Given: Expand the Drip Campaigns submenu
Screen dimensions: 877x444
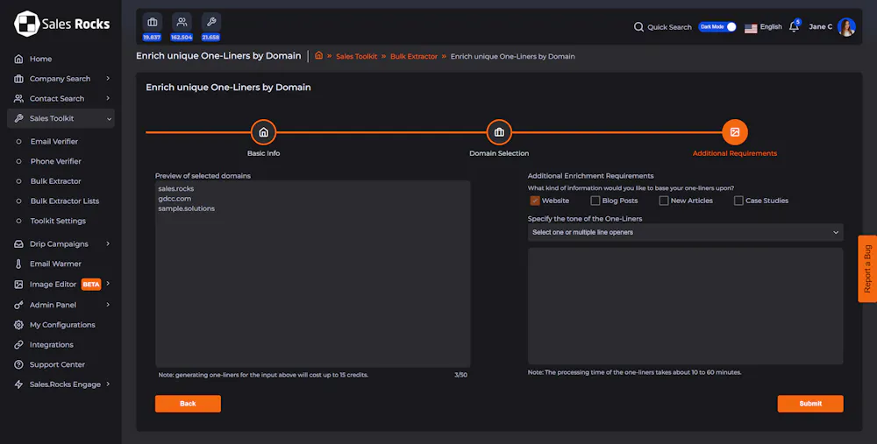Looking at the screenshot, I should tap(59, 243).
